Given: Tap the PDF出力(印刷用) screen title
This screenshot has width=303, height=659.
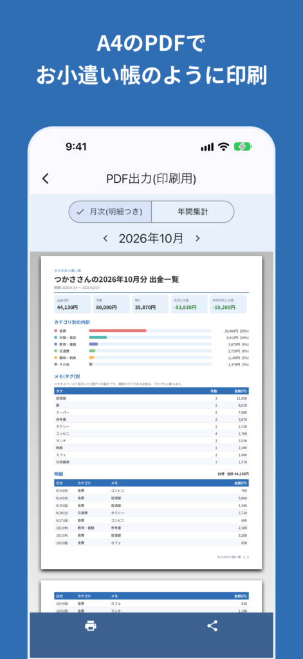Looking at the screenshot, I should (x=151, y=179).
